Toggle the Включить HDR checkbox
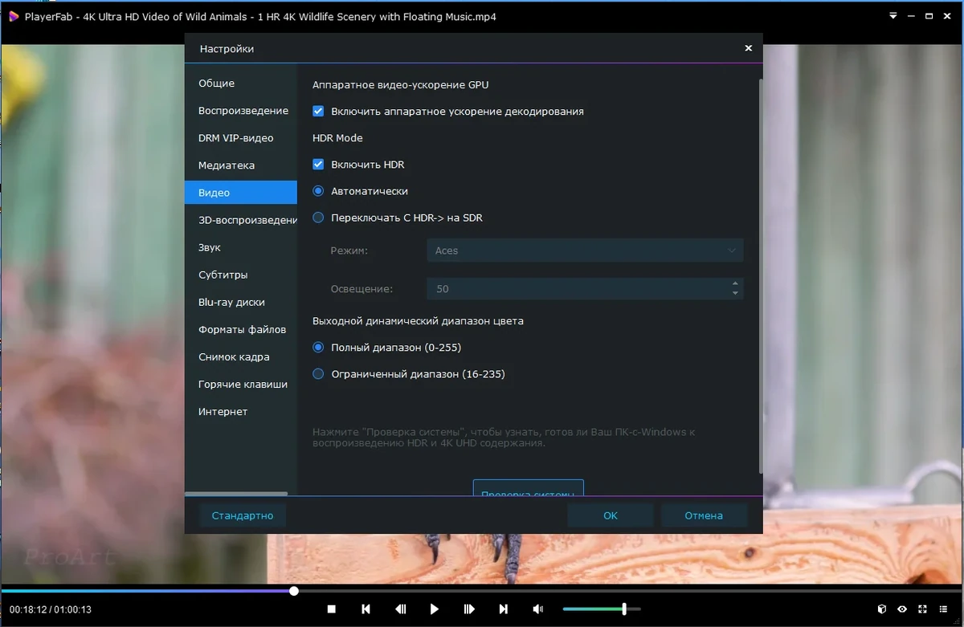The height and width of the screenshot is (627, 964). [x=318, y=165]
